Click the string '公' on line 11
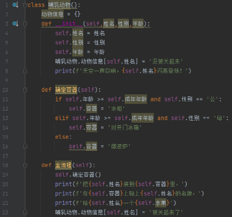The image size is (232, 217). point(212,99)
